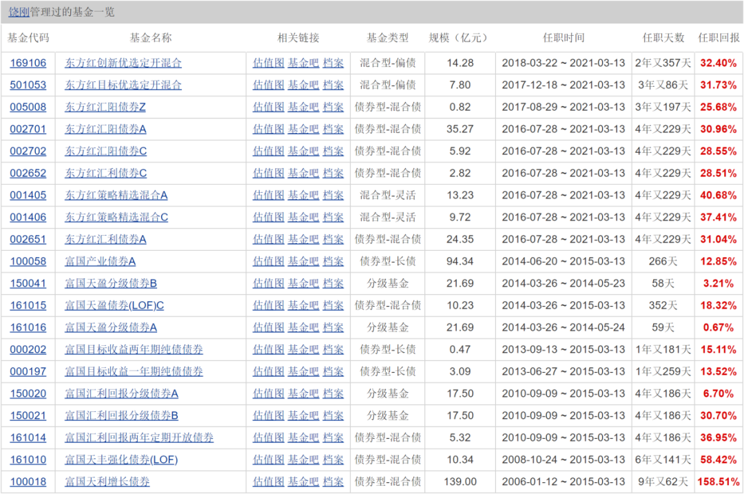Open fund code 169106 link
Image resolution: width=744 pixels, height=494 pixels.
coord(28,63)
